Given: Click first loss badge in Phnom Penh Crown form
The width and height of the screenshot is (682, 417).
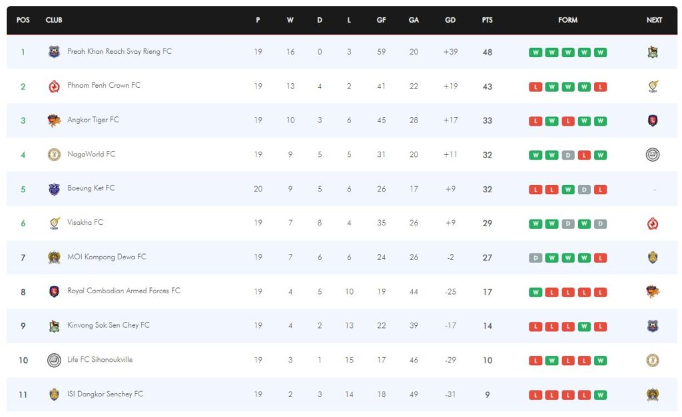Looking at the screenshot, I should pyautogui.click(x=535, y=87).
